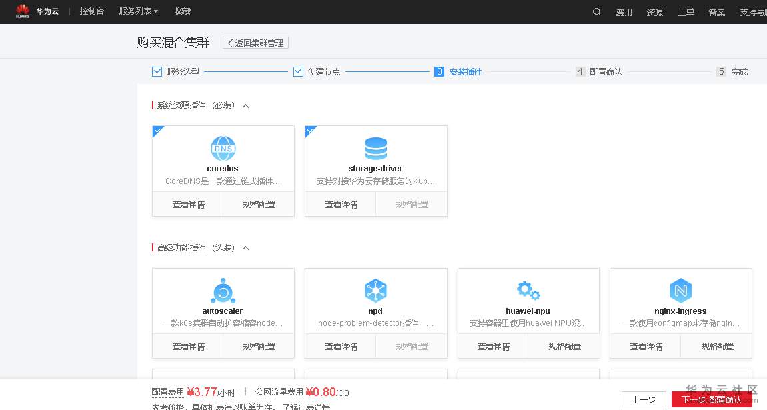The width and height of the screenshot is (767, 410).
Task: Open huawei-npu 规格配置
Action: click(x=564, y=347)
